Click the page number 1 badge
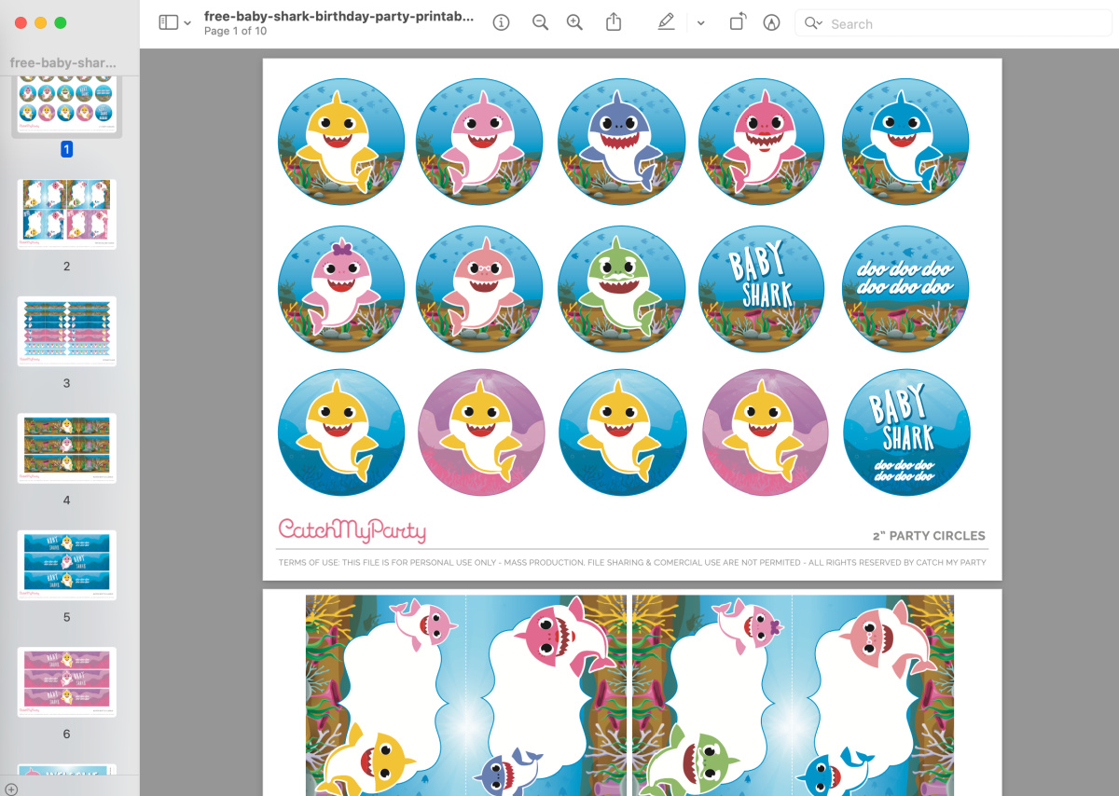This screenshot has height=796, width=1119. (x=67, y=149)
